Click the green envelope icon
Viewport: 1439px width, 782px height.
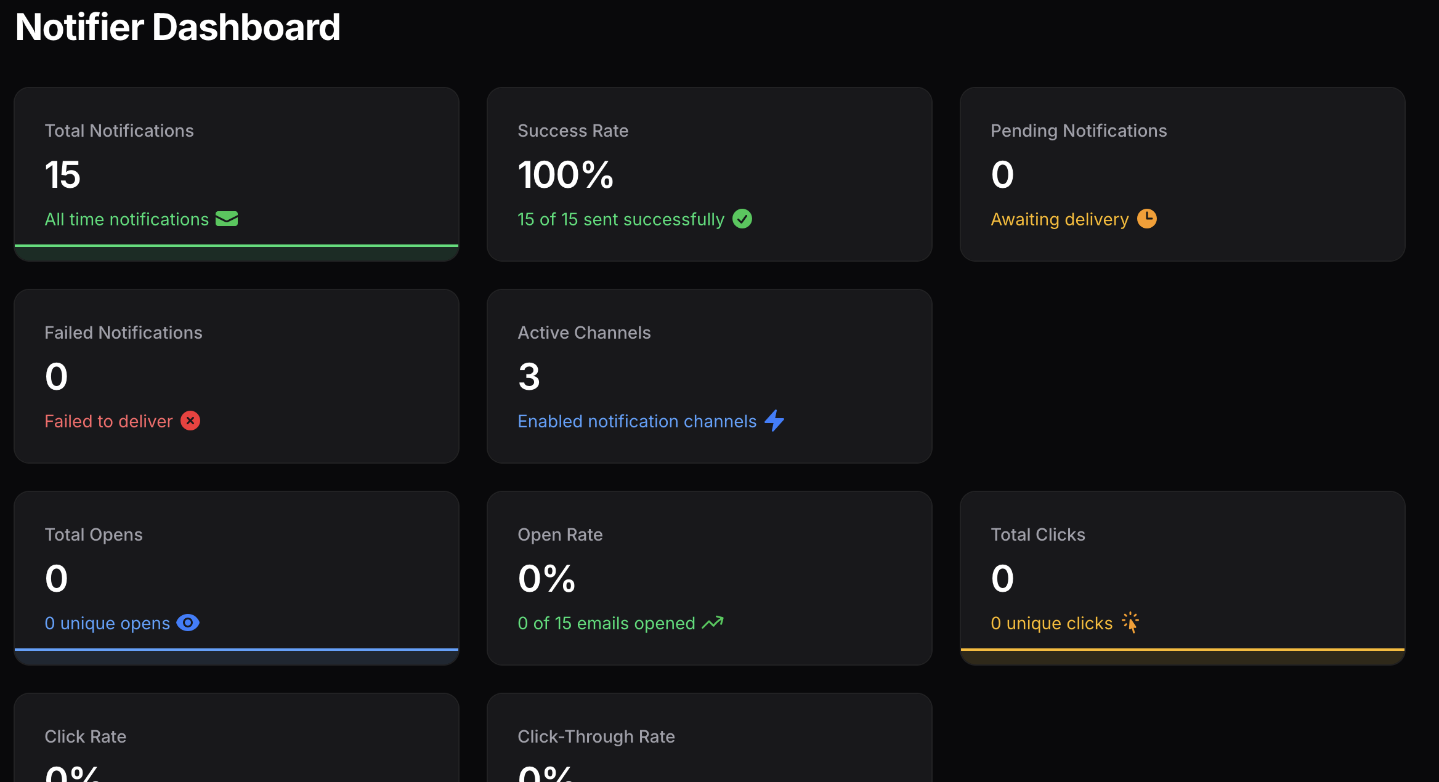tap(227, 219)
